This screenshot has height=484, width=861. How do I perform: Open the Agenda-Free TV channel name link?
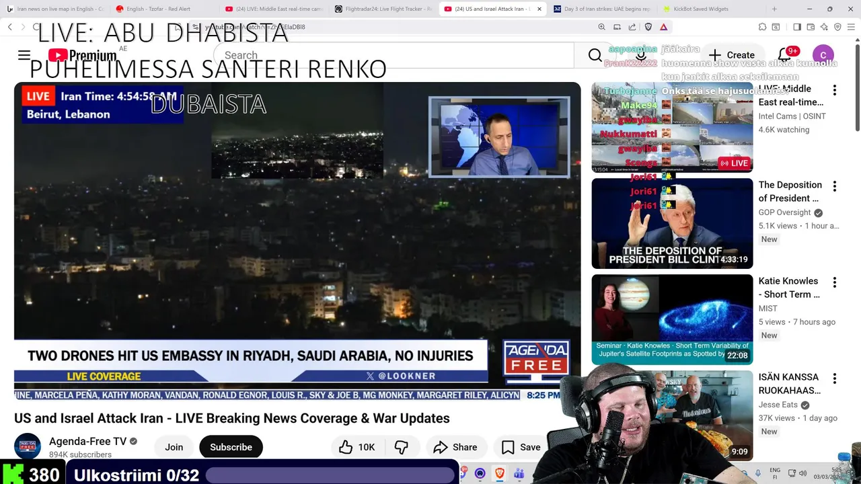[87, 441]
